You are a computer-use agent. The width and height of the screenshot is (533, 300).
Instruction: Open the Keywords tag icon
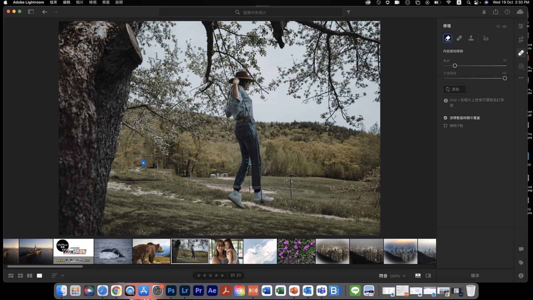click(521, 262)
